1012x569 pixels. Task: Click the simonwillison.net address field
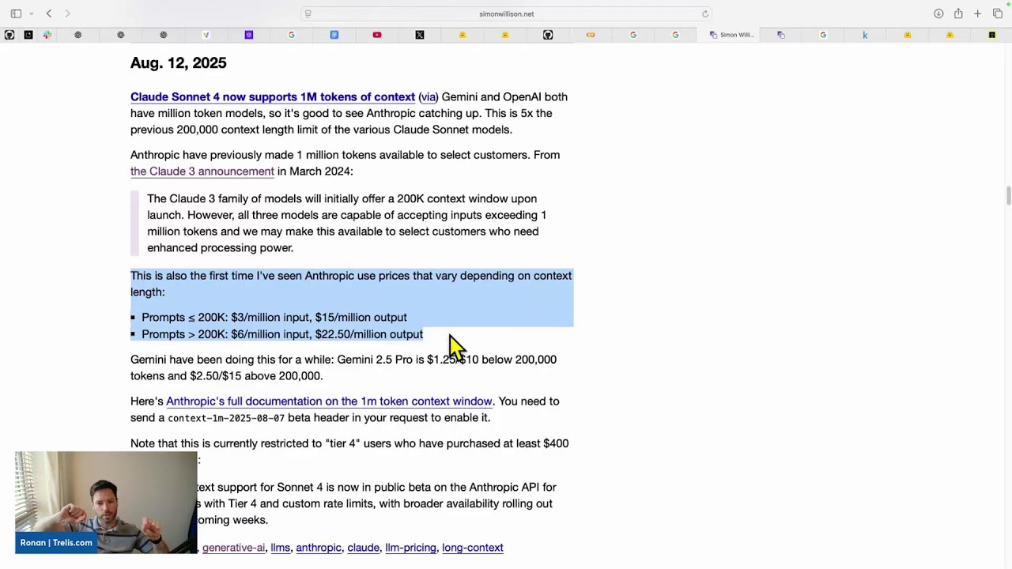pyautogui.click(x=506, y=13)
